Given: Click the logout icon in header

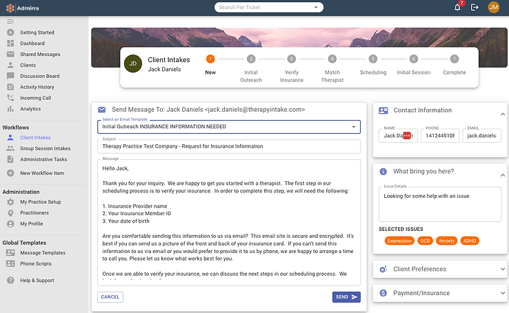Looking at the screenshot, I should (x=475, y=7).
